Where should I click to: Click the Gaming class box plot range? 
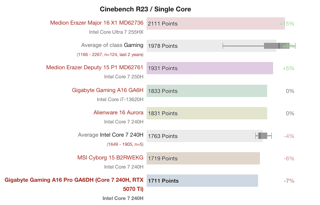click(259, 46)
